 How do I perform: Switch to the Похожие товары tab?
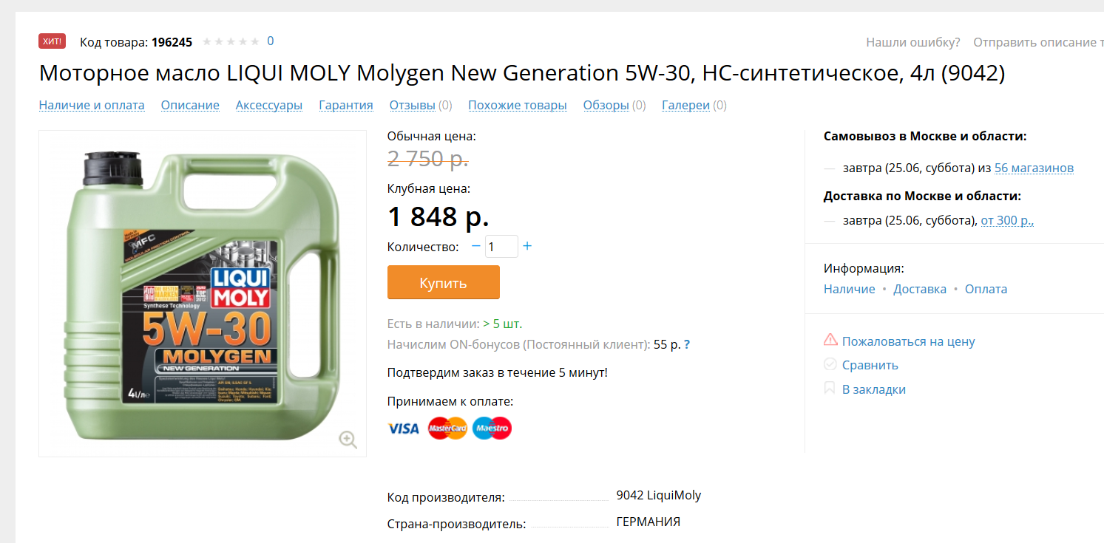point(518,105)
